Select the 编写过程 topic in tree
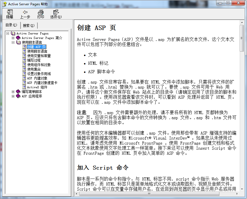Image resolution: width=247 pixels, height=199 pixels. [x=34, y=60]
